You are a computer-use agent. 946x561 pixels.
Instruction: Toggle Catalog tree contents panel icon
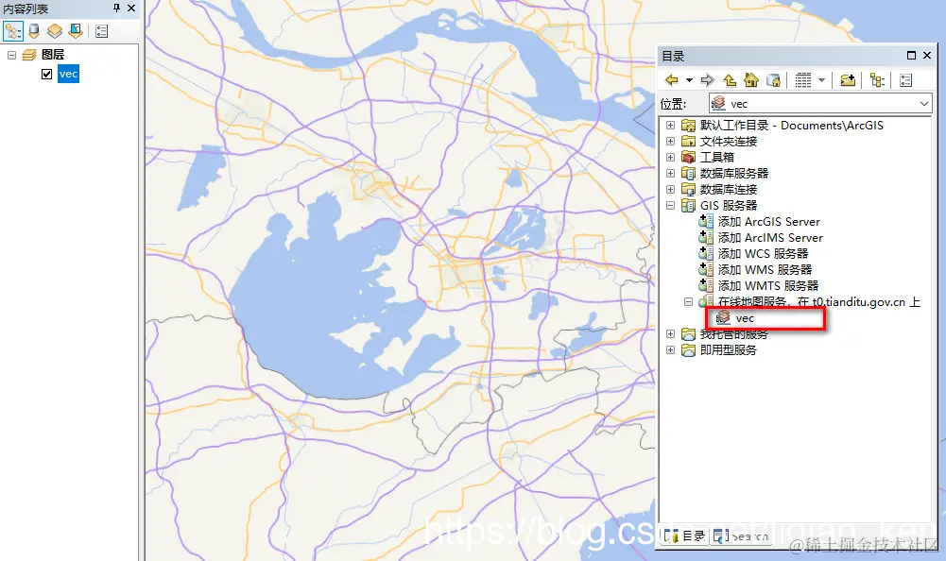click(x=877, y=79)
